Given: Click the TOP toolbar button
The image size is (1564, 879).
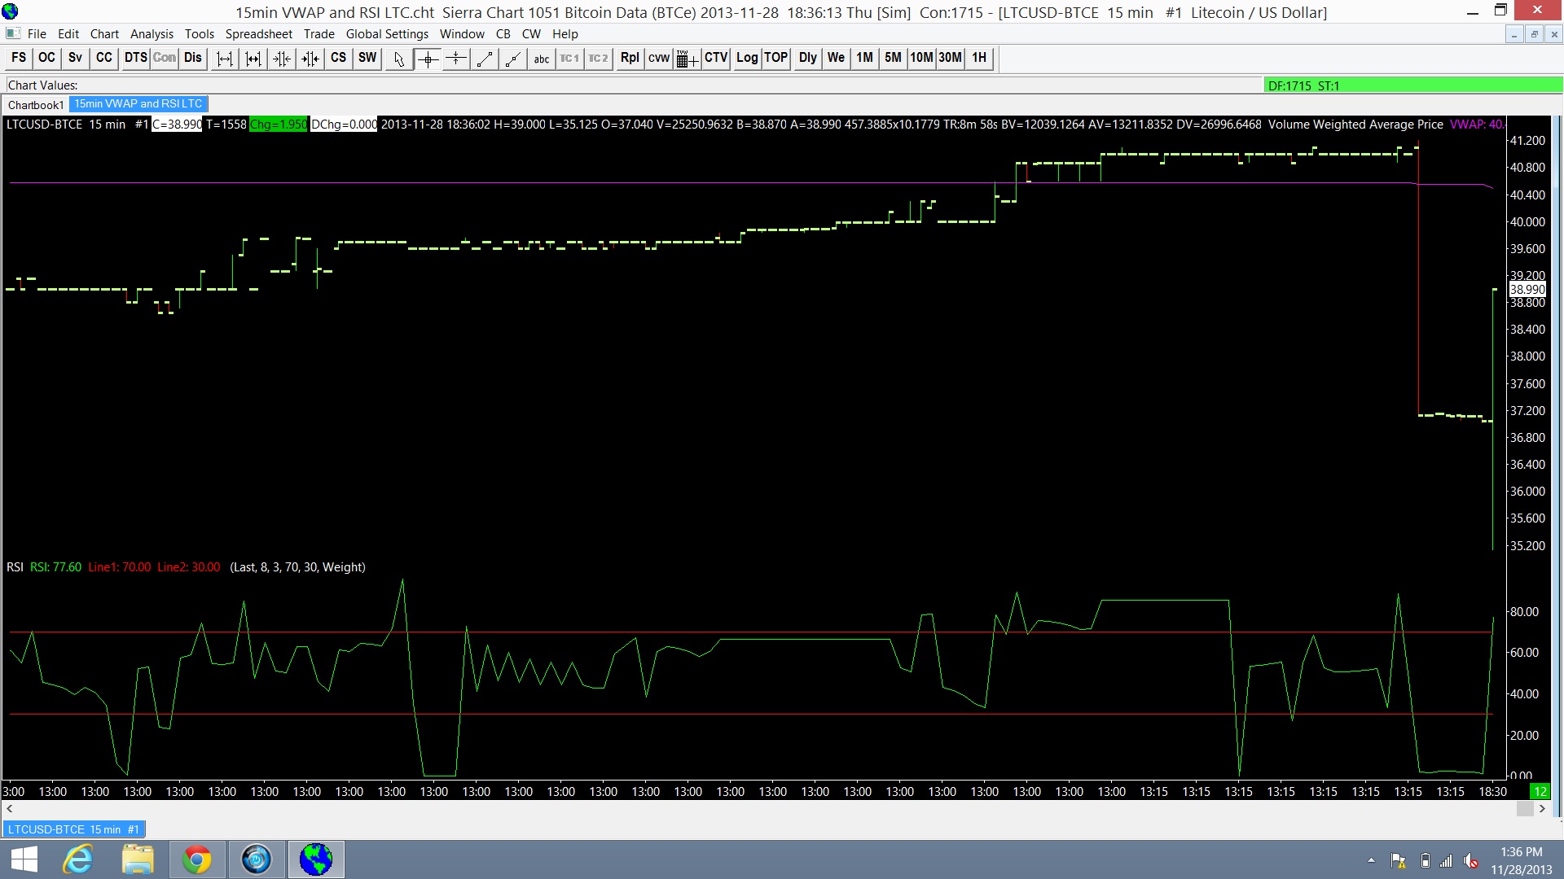Looking at the screenshot, I should tap(776, 58).
